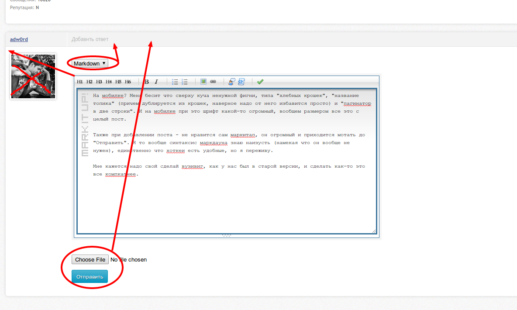Insert a picture using image icon
Viewport: 517px width, 310px height.
[x=203, y=82]
